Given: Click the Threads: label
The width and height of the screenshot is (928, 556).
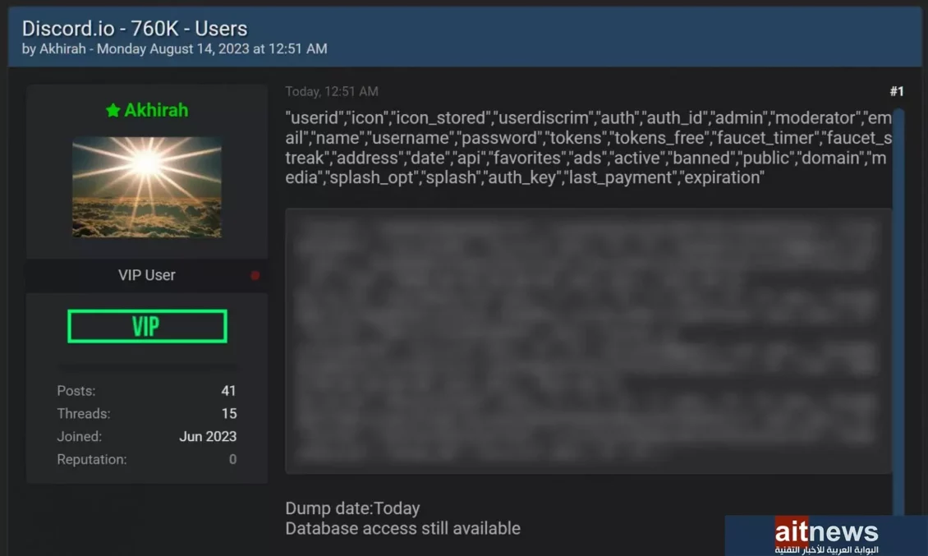Looking at the screenshot, I should (x=84, y=413).
